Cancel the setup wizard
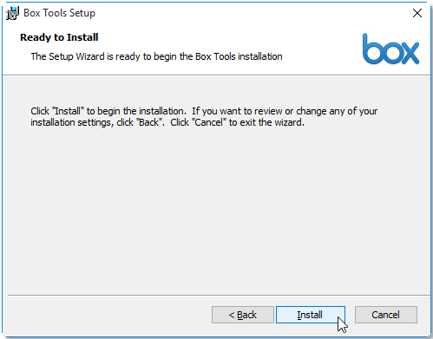 tap(386, 315)
